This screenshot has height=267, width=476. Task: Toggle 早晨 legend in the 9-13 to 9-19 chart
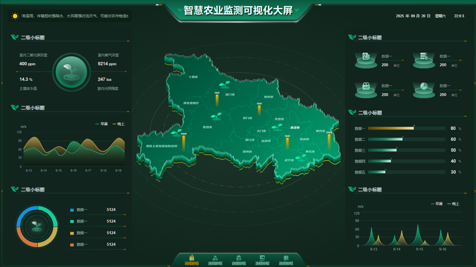[x=102, y=124]
